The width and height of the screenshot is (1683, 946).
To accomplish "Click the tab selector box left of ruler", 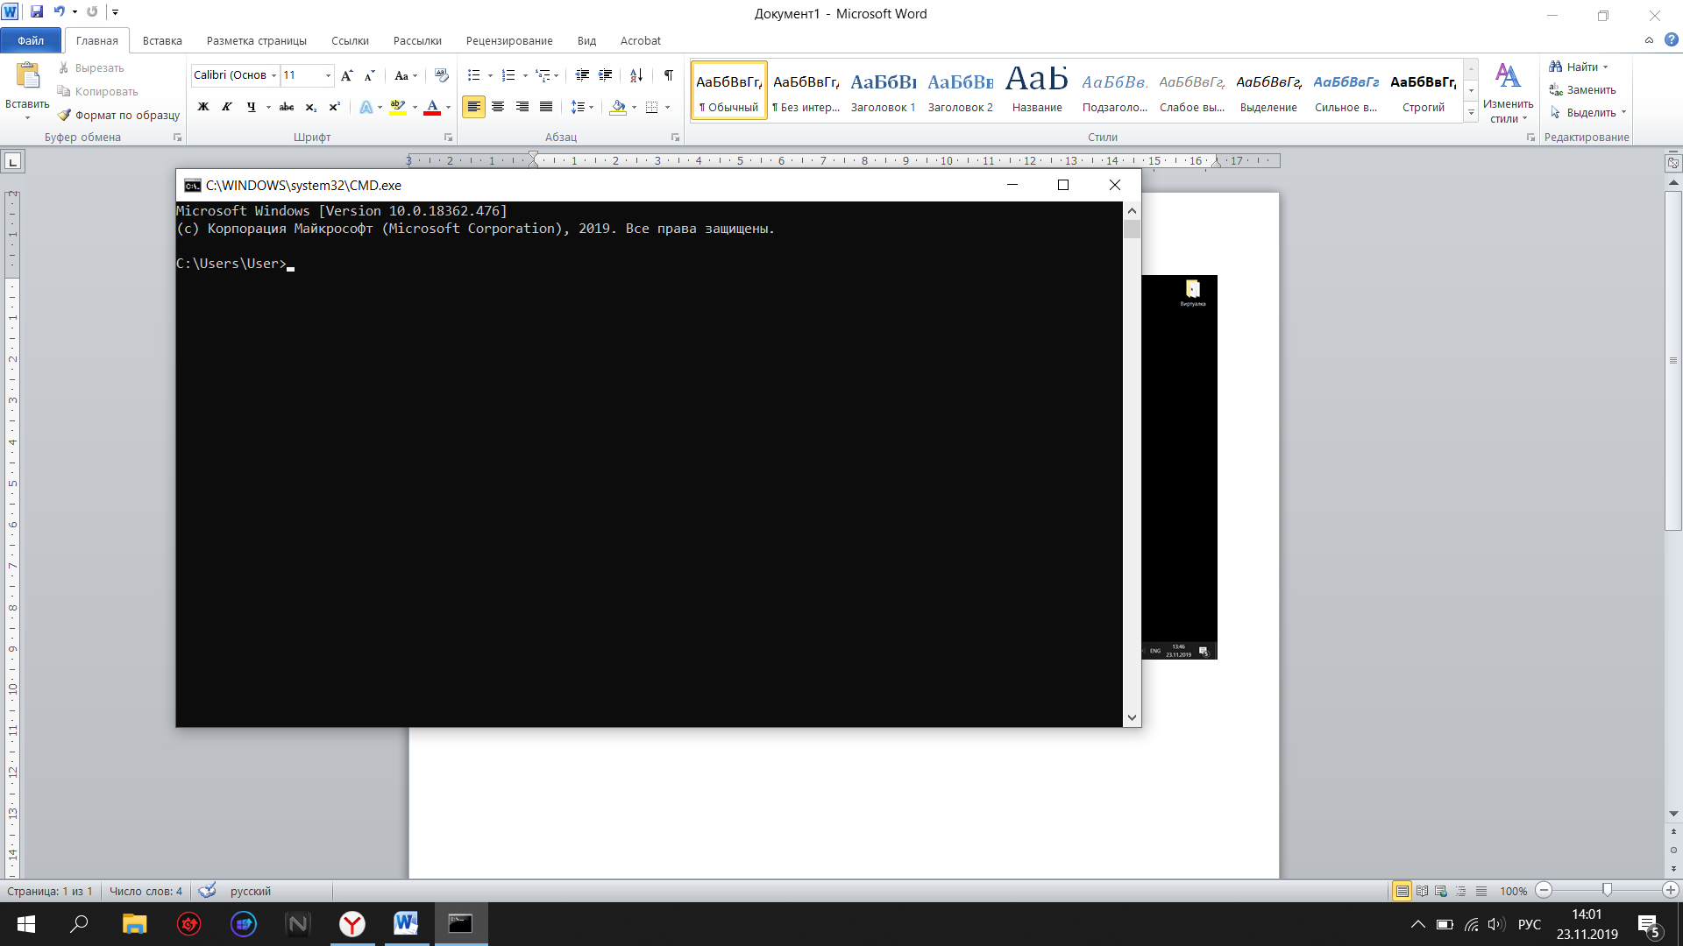I will tap(13, 161).
